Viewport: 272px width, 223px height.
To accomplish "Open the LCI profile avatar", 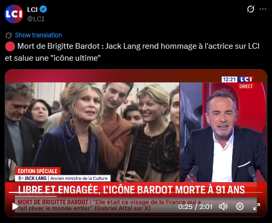I will pyautogui.click(x=14, y=14).
